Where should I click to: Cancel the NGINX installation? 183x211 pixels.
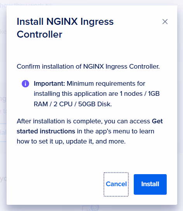click(116, 184)
